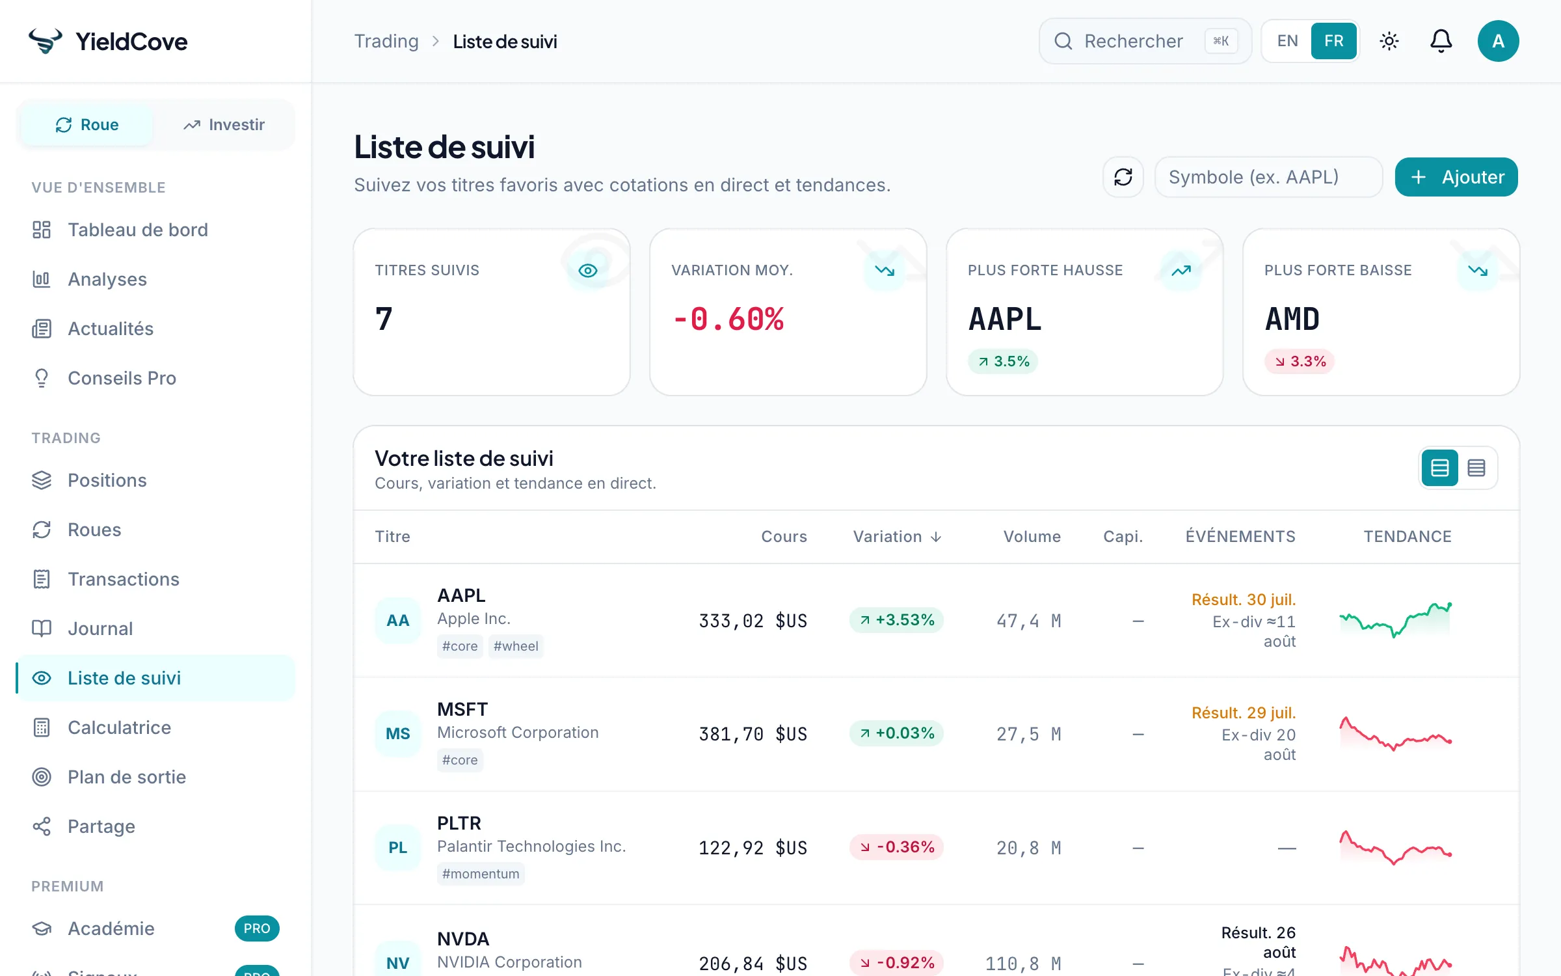
Task: Click the PLTR -0.36% variation badge
Action: [896, 847]
